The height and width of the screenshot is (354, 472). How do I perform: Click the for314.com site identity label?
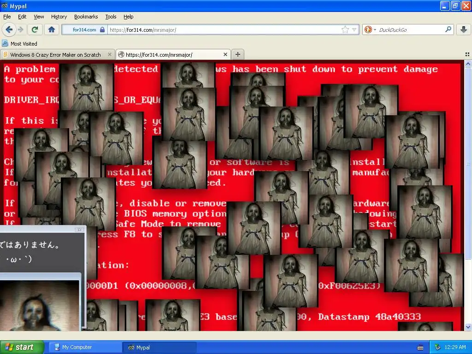84,29
